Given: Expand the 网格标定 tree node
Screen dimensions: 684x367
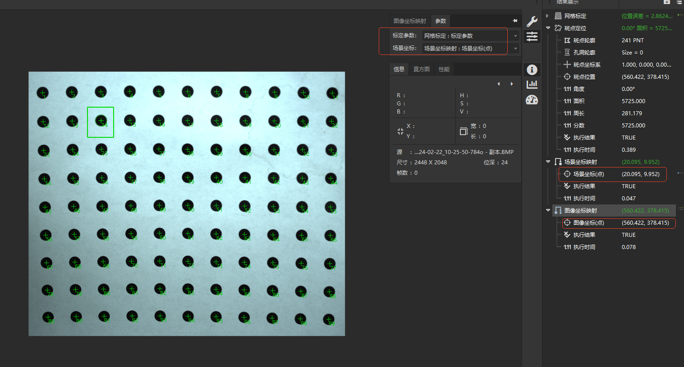Looking at the screenshot, I should [x=548, y=16].
